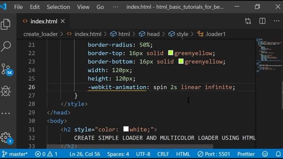The height and width of the screenshot is (159, 283).
Task: Open white color swatch on h2 line
Action: pos(126,129)
